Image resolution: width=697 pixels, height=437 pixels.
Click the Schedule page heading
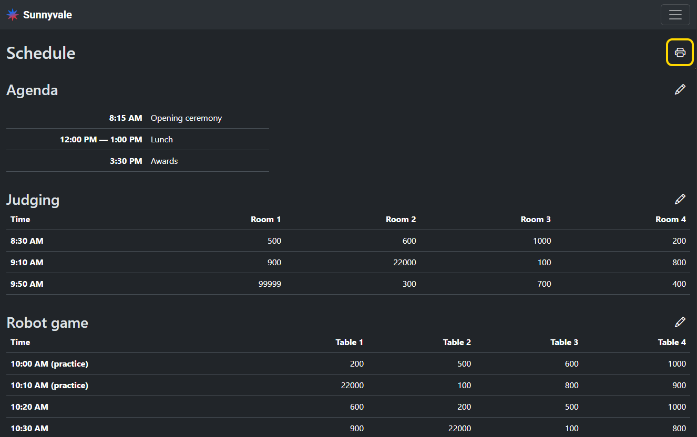pyautogui.click(x=41, y=53)
